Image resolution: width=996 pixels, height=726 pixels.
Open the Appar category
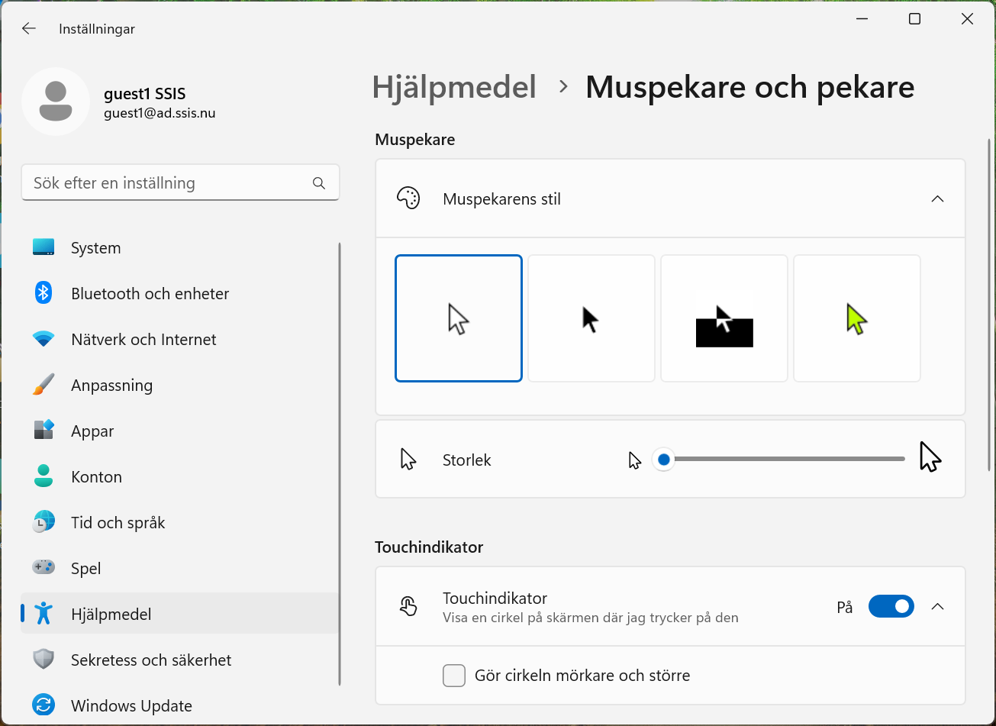pyautogui.click(x=180, y=431)
